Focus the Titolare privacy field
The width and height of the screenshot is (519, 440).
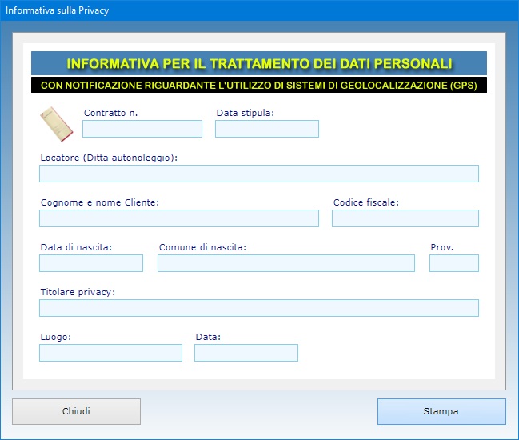[258, 308]
